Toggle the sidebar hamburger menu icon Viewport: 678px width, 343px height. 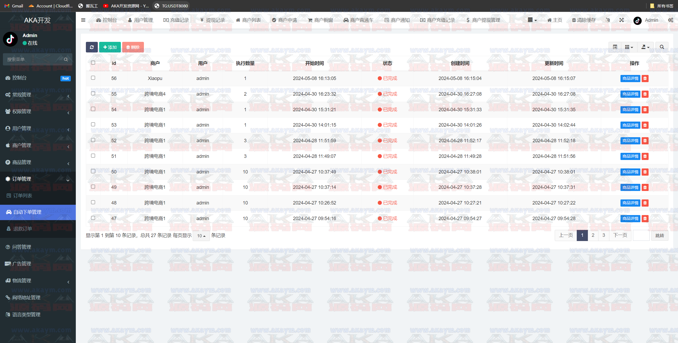83,20
